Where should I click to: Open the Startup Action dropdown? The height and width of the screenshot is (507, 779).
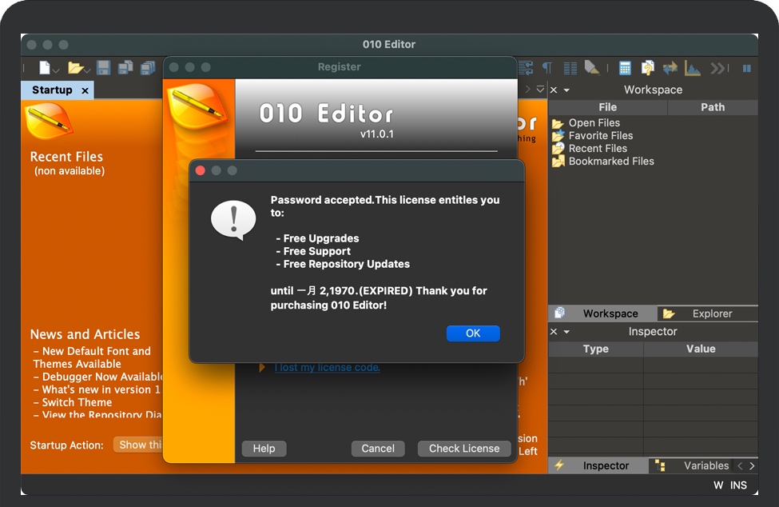(x=137, y=445)
